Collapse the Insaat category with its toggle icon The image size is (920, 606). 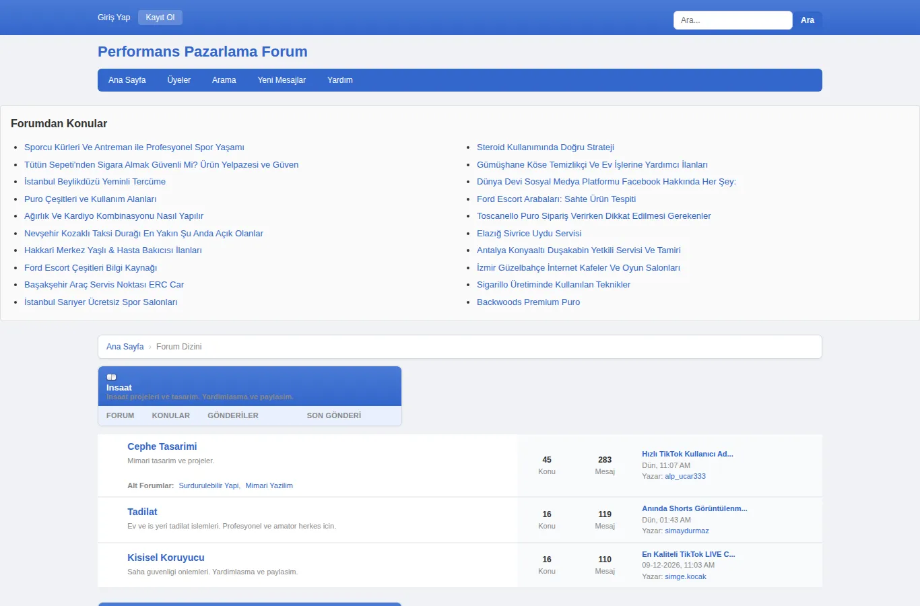tap(112, 377)
